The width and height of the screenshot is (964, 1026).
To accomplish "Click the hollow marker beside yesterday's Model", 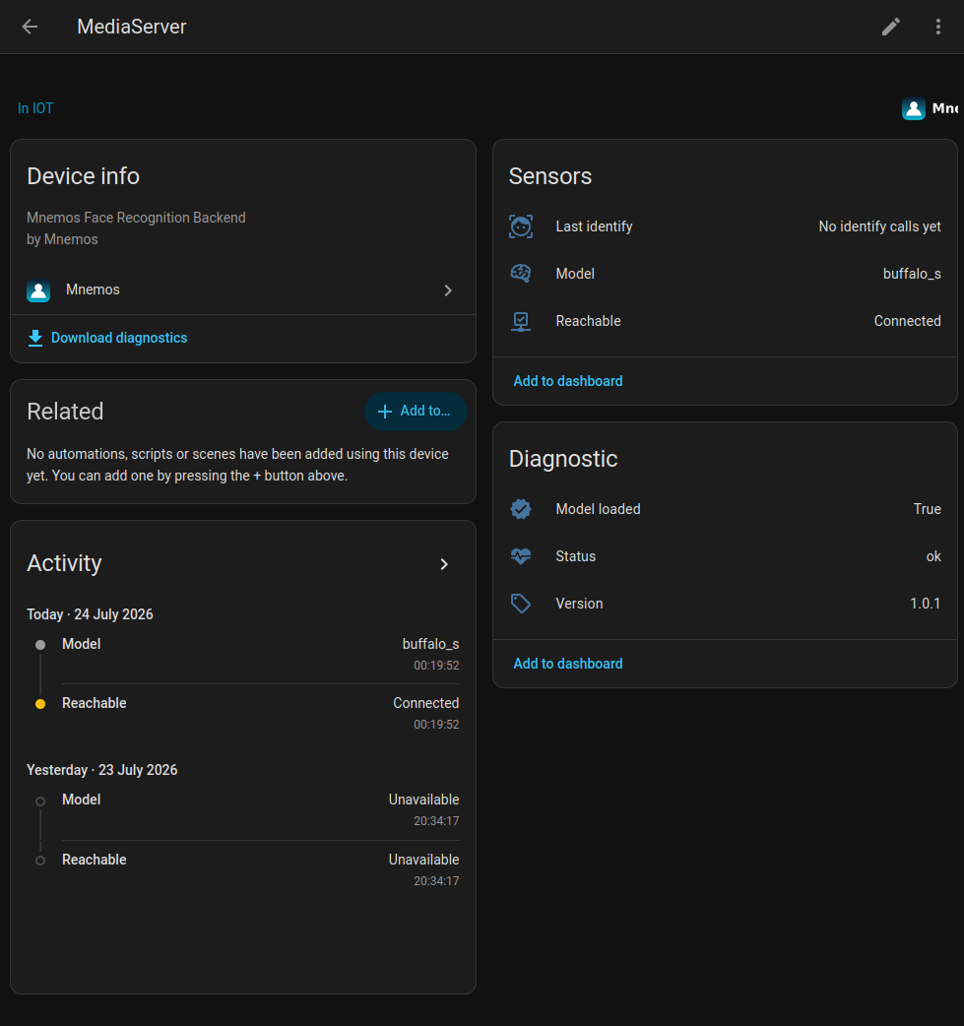I will 40,801.
